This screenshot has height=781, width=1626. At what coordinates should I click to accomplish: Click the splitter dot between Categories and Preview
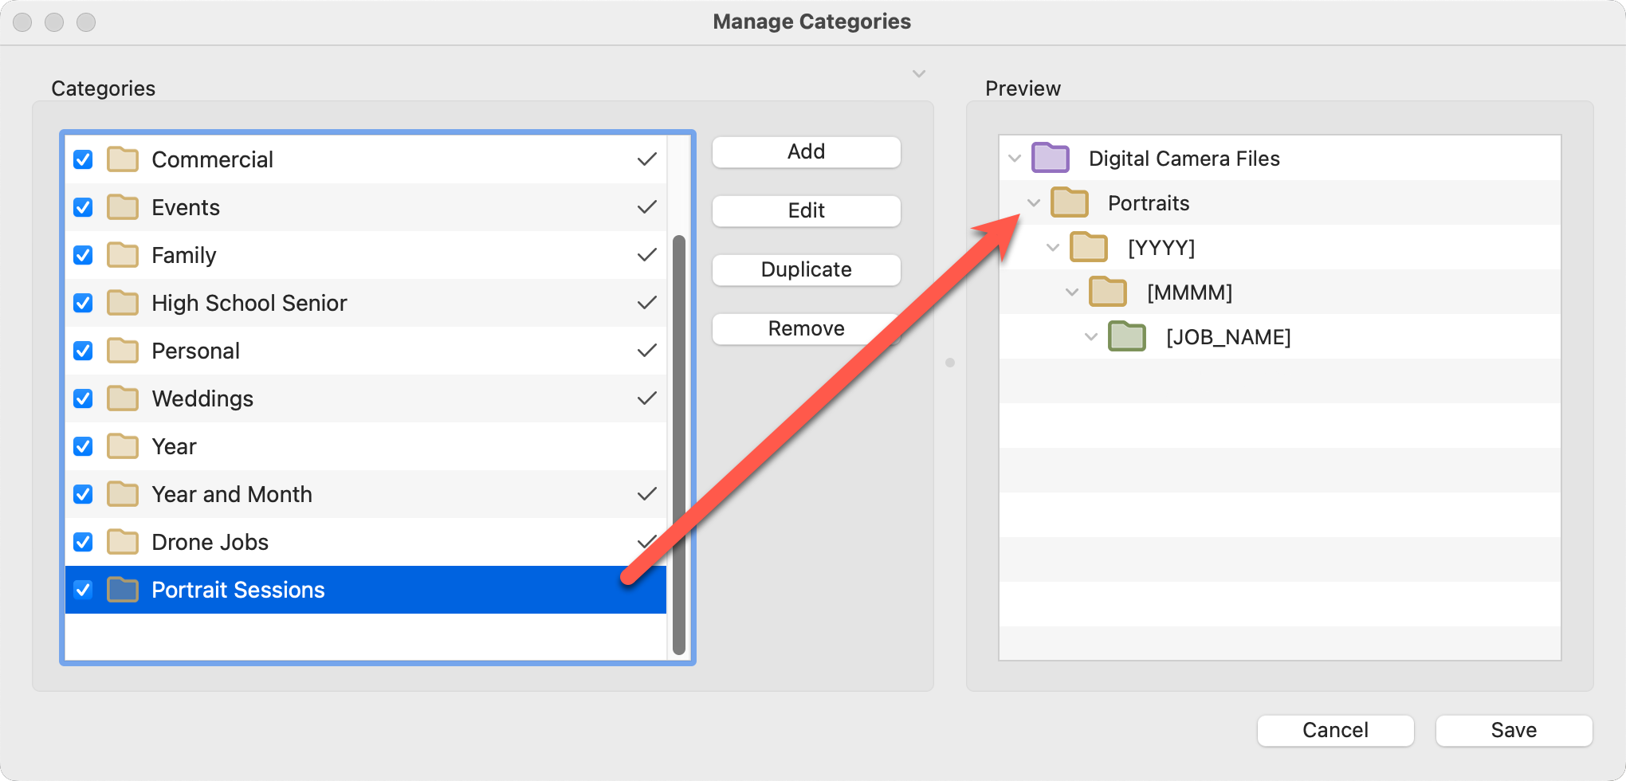tap(949, 363)
